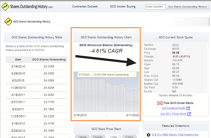The height and width of the screenshot is (138, 211).
Task: Click the 24.18M shares value
Action: (x=49, y=109)
